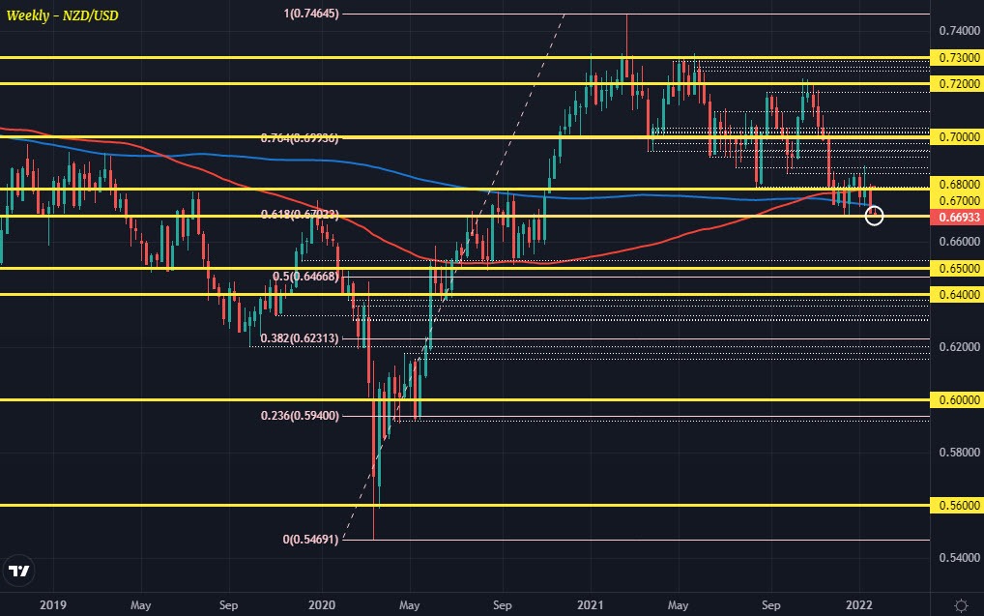Image resolution: width=984 pixels, height=616 pixels.
Task: Click the red 0.66933 current price label
Action: pyautogui.click(x=956, y=217)
